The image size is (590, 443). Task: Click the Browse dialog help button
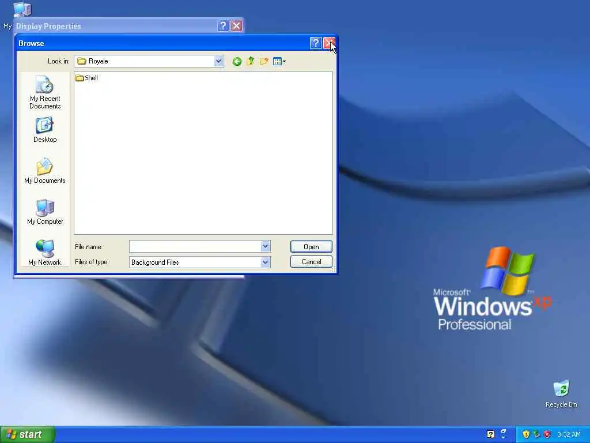click(x=316, y=43)
